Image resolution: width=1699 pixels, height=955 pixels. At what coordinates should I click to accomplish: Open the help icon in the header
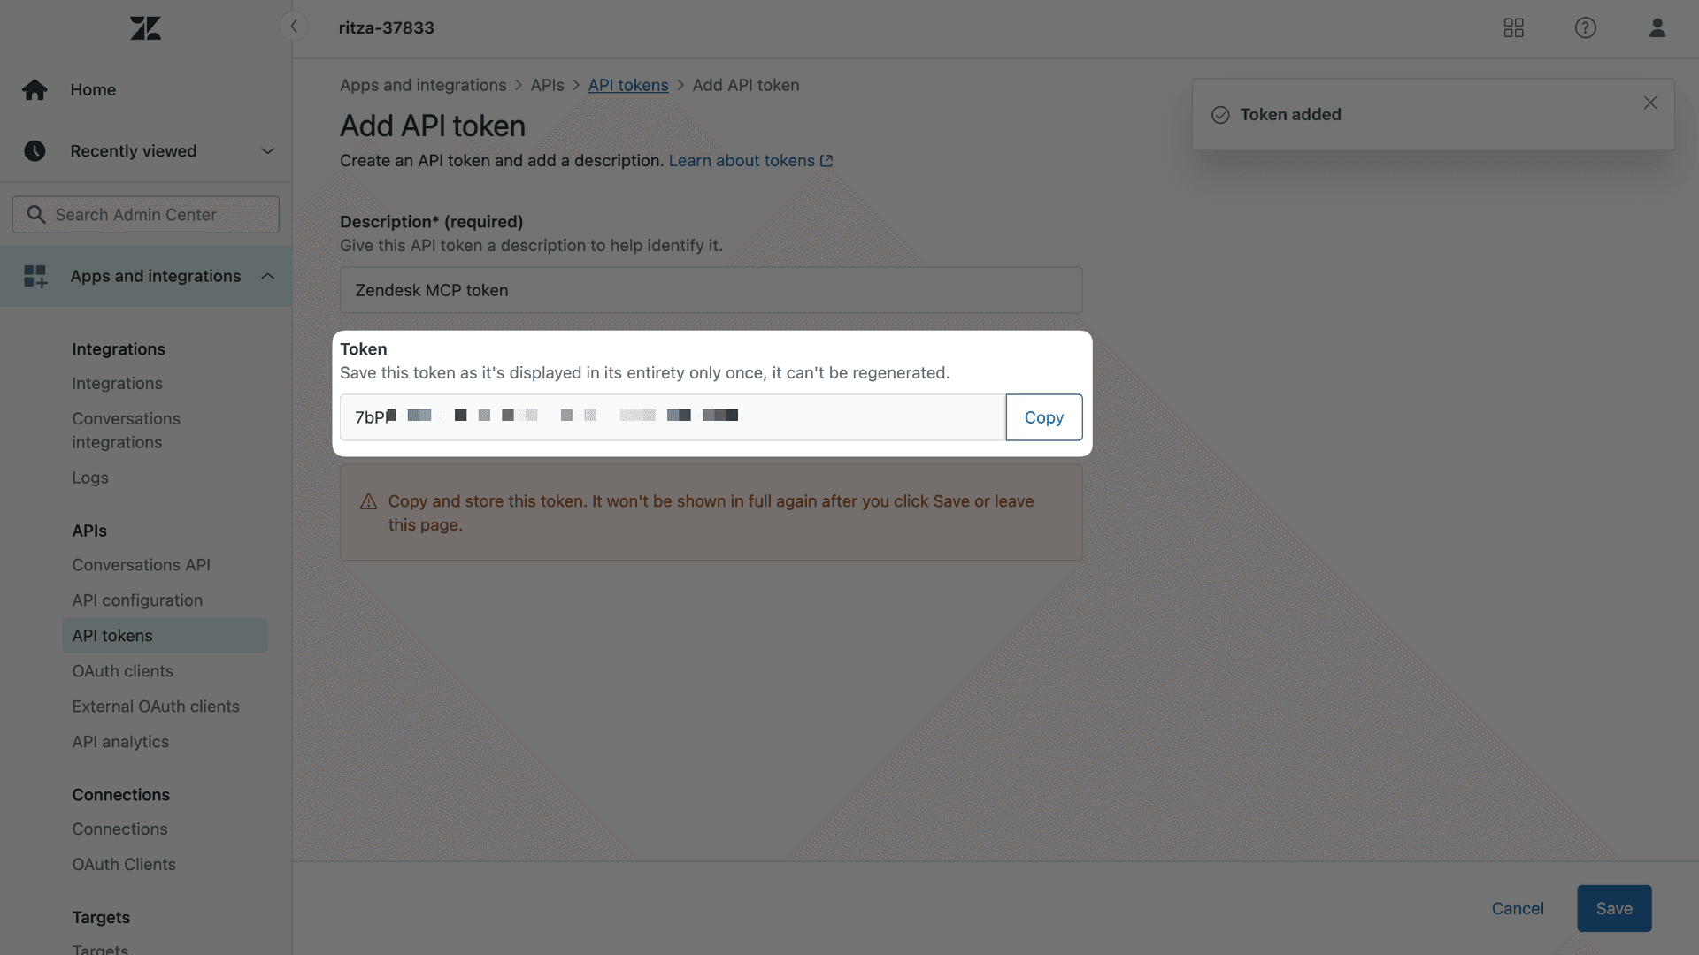coord(1585,27)
